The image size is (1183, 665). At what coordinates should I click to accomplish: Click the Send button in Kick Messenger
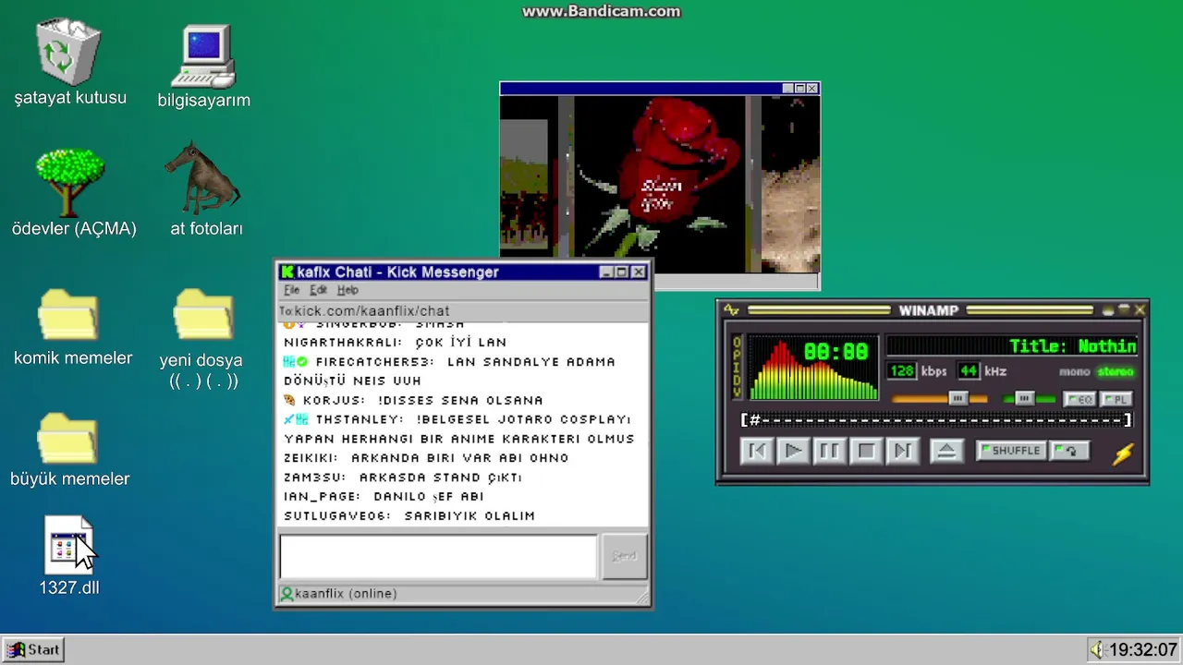[624, 556]
